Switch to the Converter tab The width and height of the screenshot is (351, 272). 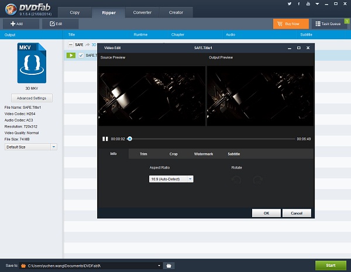142,12
